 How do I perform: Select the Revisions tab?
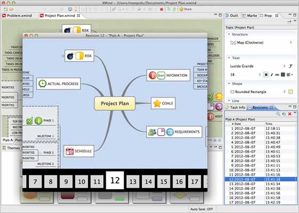click(x=261, y=108)
